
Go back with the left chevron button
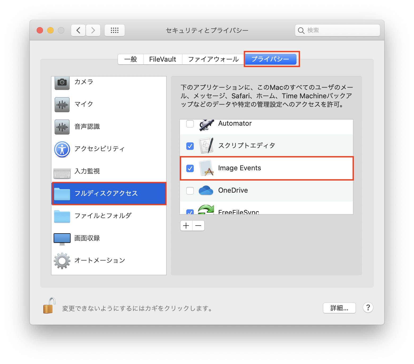(x=78, y=30)
